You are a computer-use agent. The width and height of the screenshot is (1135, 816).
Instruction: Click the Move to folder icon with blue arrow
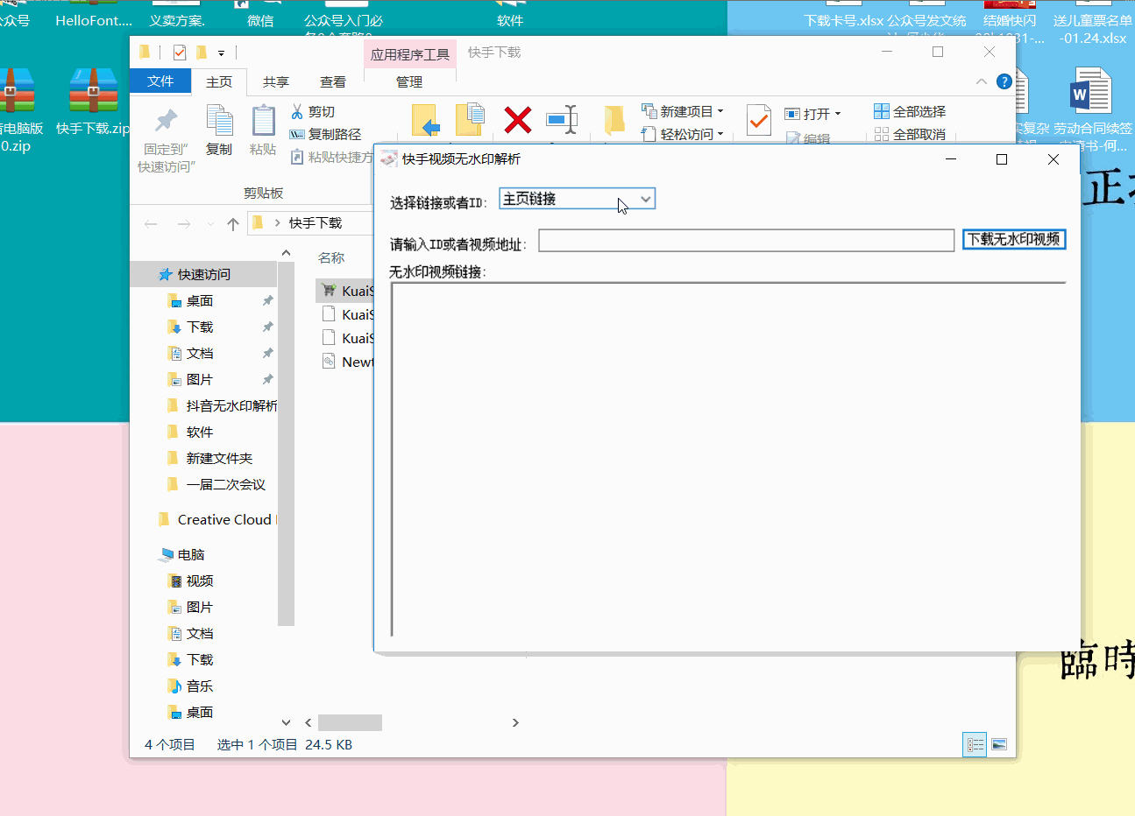coord(426,120)
